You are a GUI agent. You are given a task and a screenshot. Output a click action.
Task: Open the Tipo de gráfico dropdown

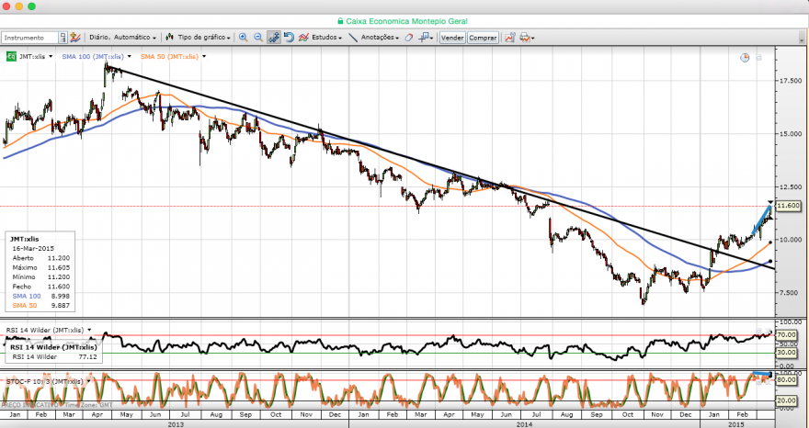click(199, 38)
